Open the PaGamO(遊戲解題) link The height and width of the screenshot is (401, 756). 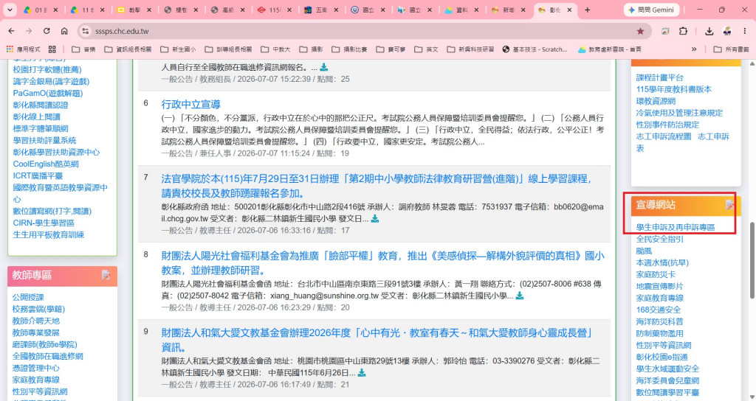pos(48,93)
